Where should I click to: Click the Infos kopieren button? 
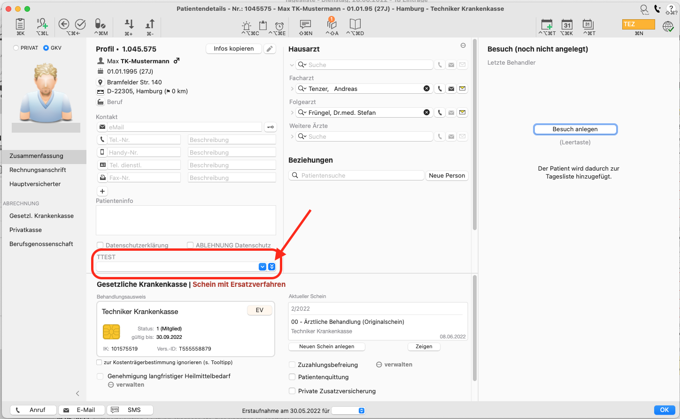[233, 49]
